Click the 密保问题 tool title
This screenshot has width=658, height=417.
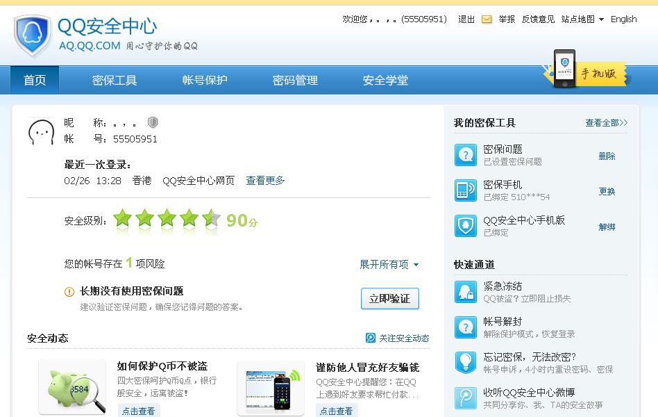pos(503,149)
